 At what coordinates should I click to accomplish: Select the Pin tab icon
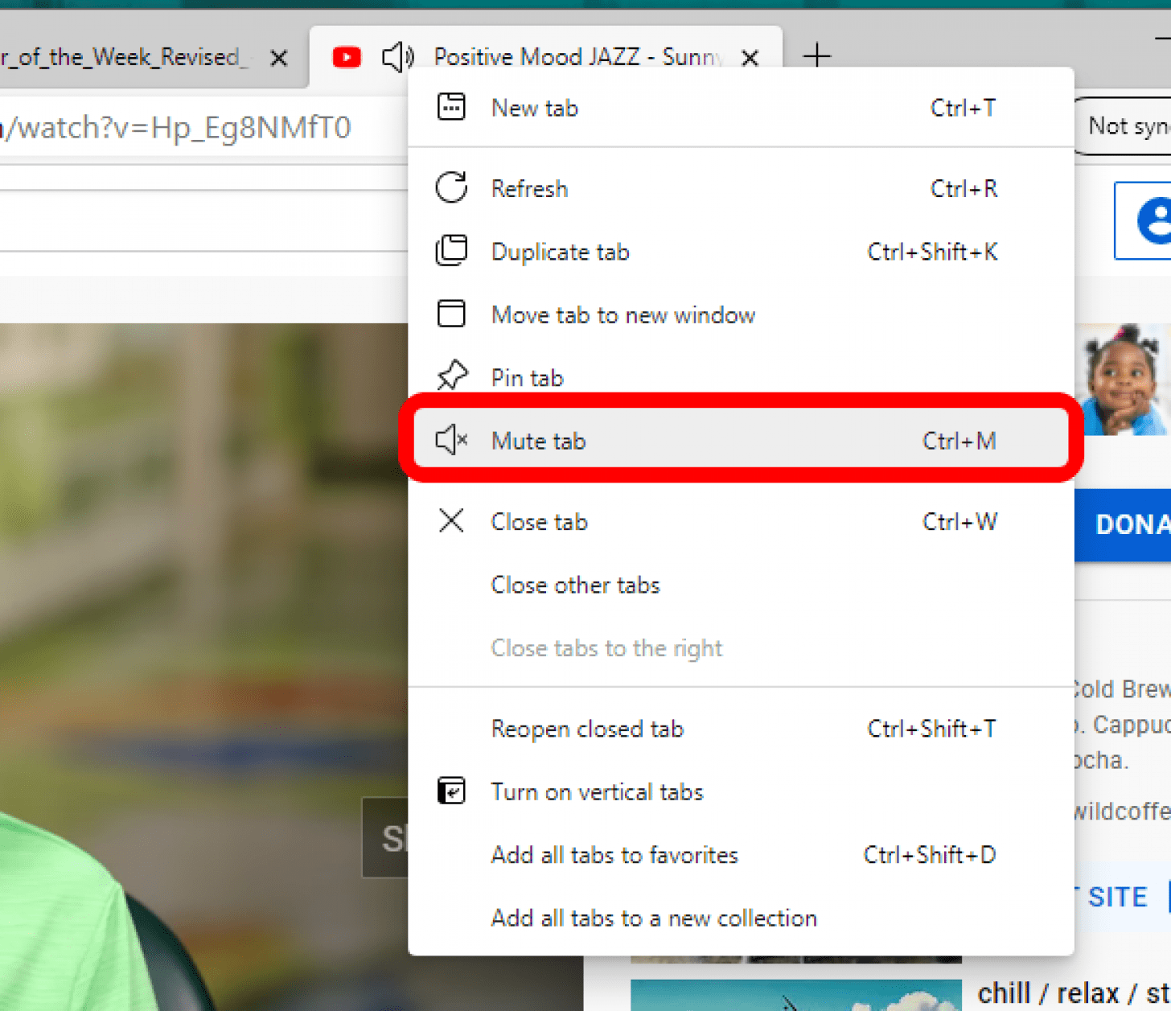coord(452,376)
